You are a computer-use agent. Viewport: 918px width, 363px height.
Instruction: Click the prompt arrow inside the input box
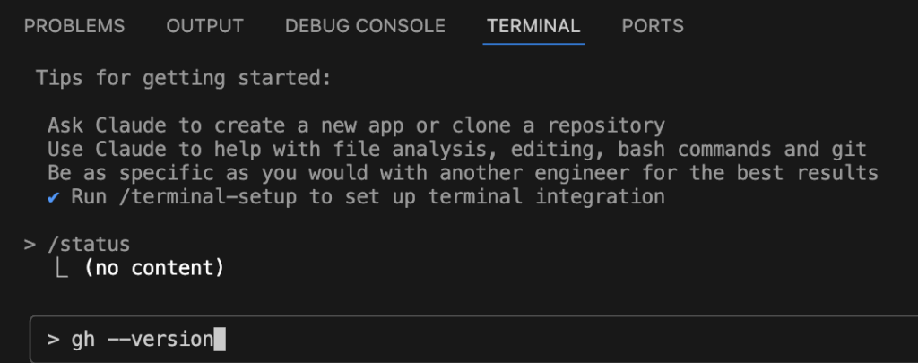[54, 340]
